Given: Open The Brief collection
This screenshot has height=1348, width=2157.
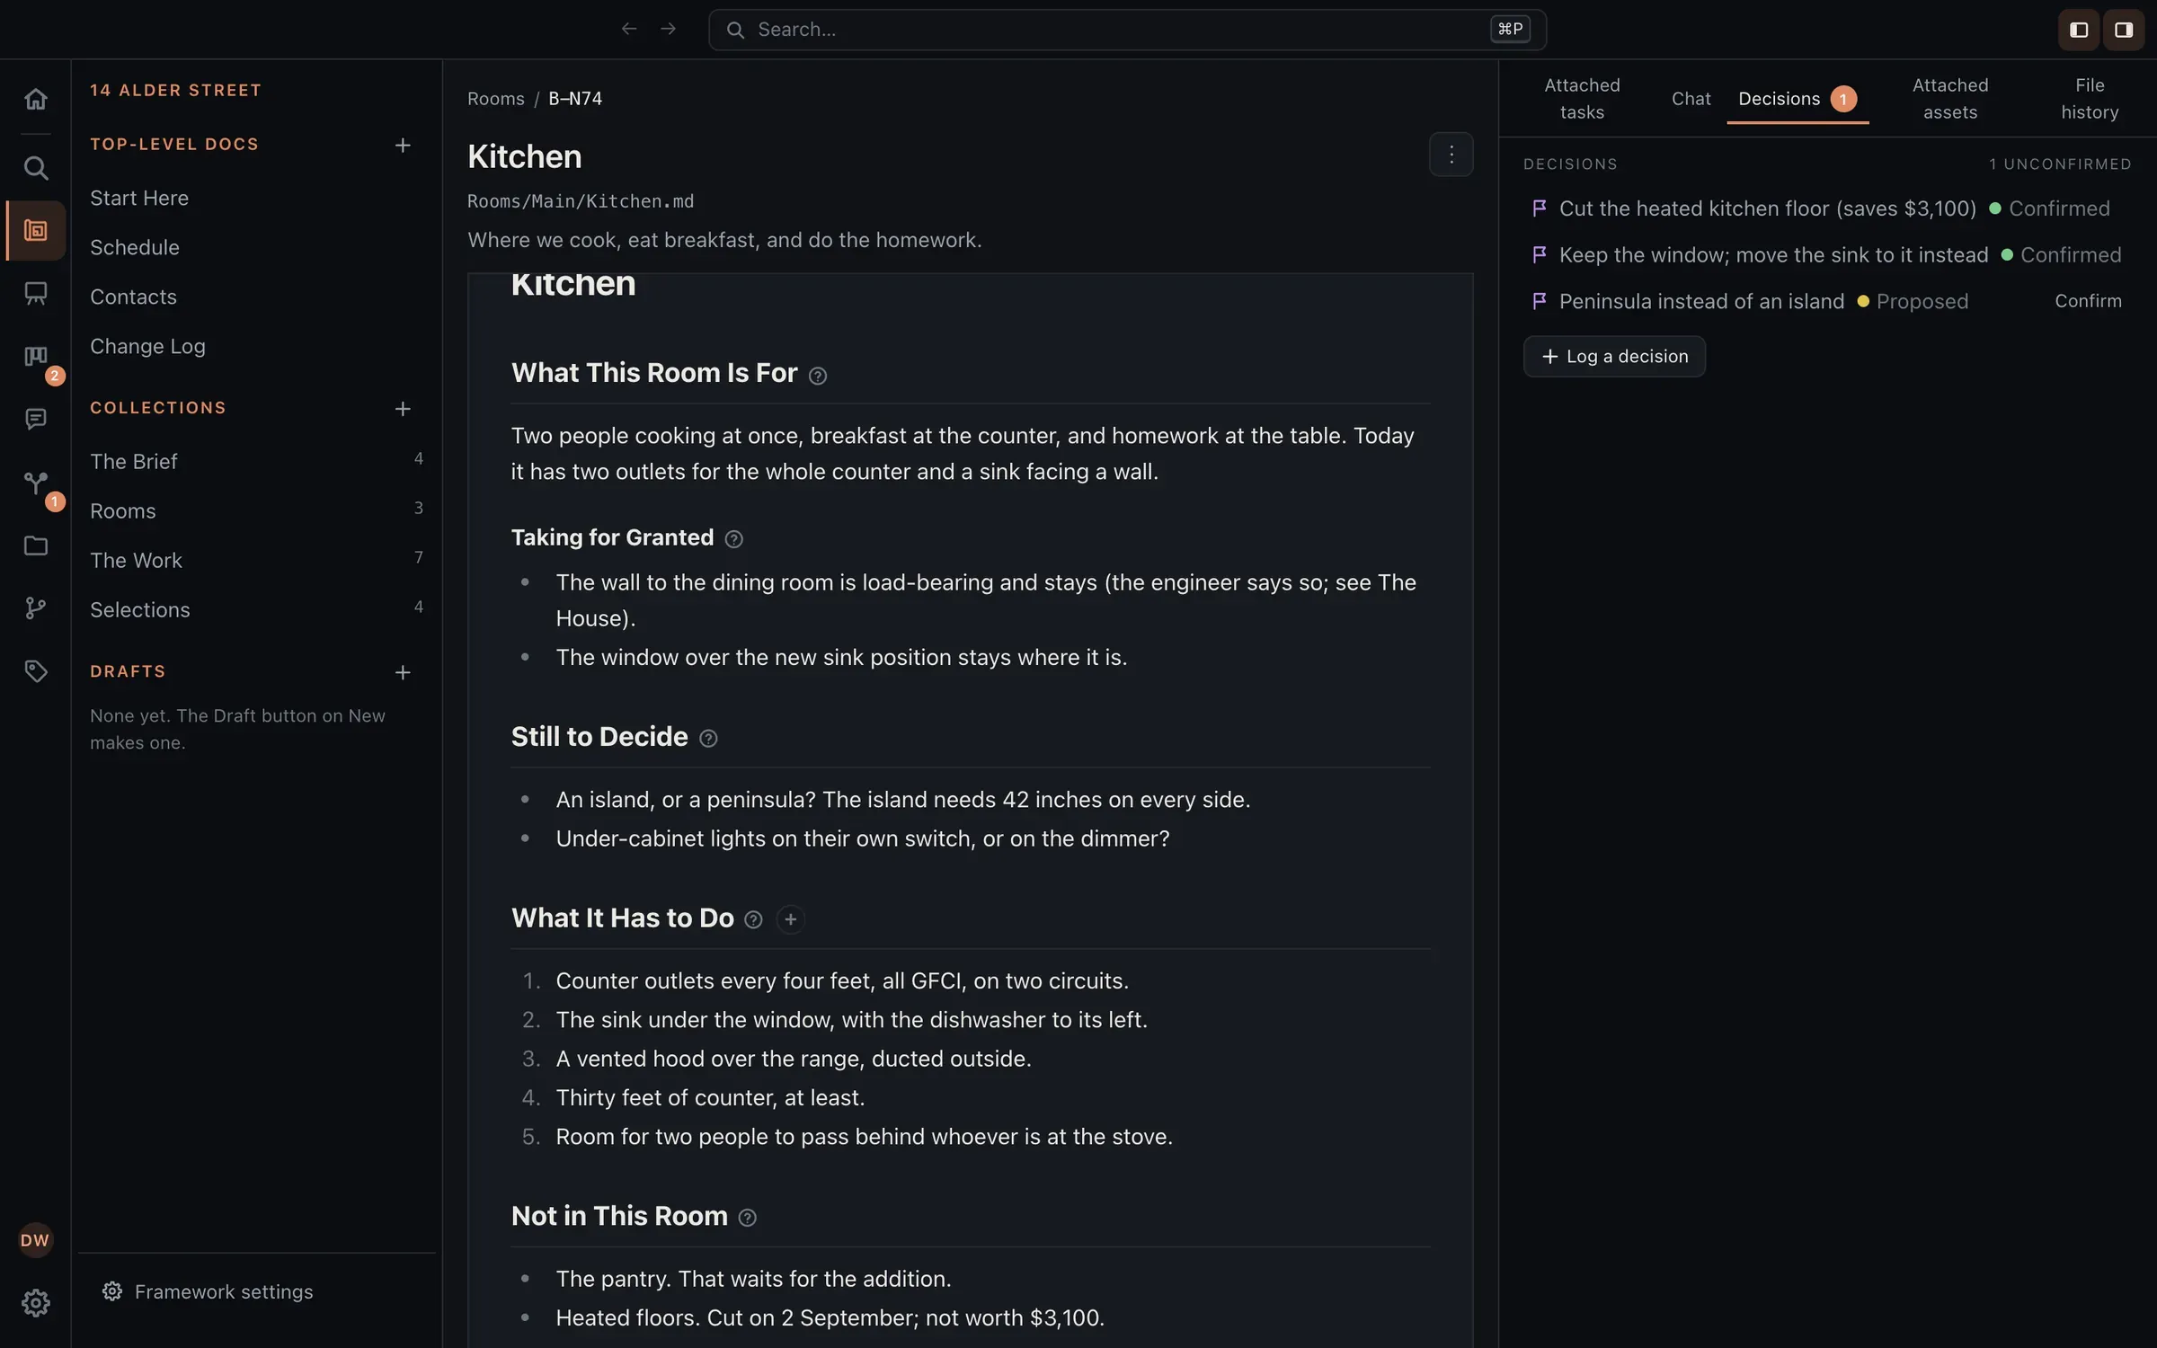Looking at the screenshot, I should coord(256,461).
